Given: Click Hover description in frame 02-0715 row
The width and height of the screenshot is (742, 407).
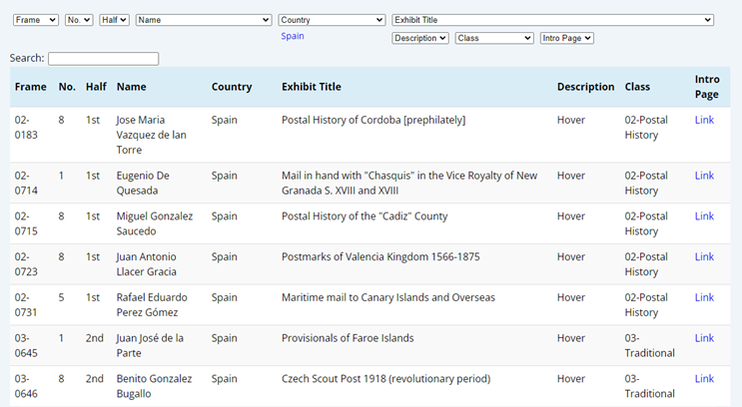Looking at the screenshot, I should pos(571,216).
